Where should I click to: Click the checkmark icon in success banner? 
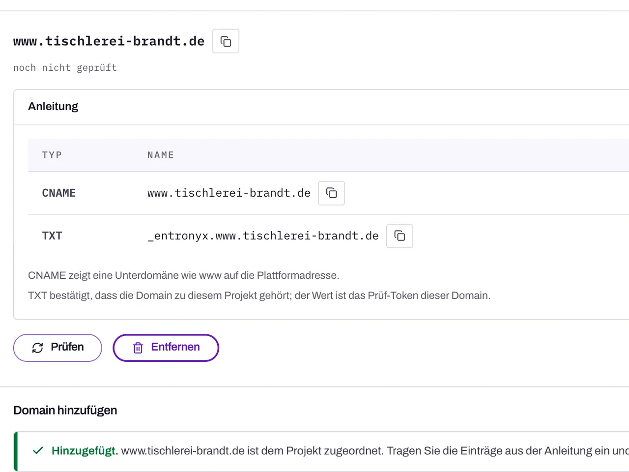[x=38, y=451]
